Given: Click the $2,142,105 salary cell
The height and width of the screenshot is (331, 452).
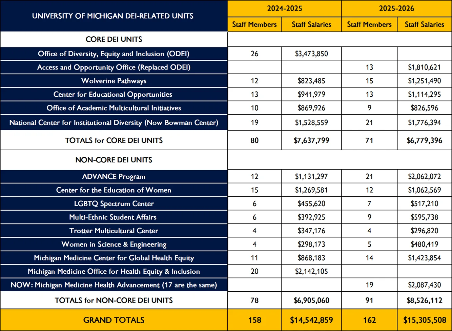Looking at the screenshot, I should 311,271.
